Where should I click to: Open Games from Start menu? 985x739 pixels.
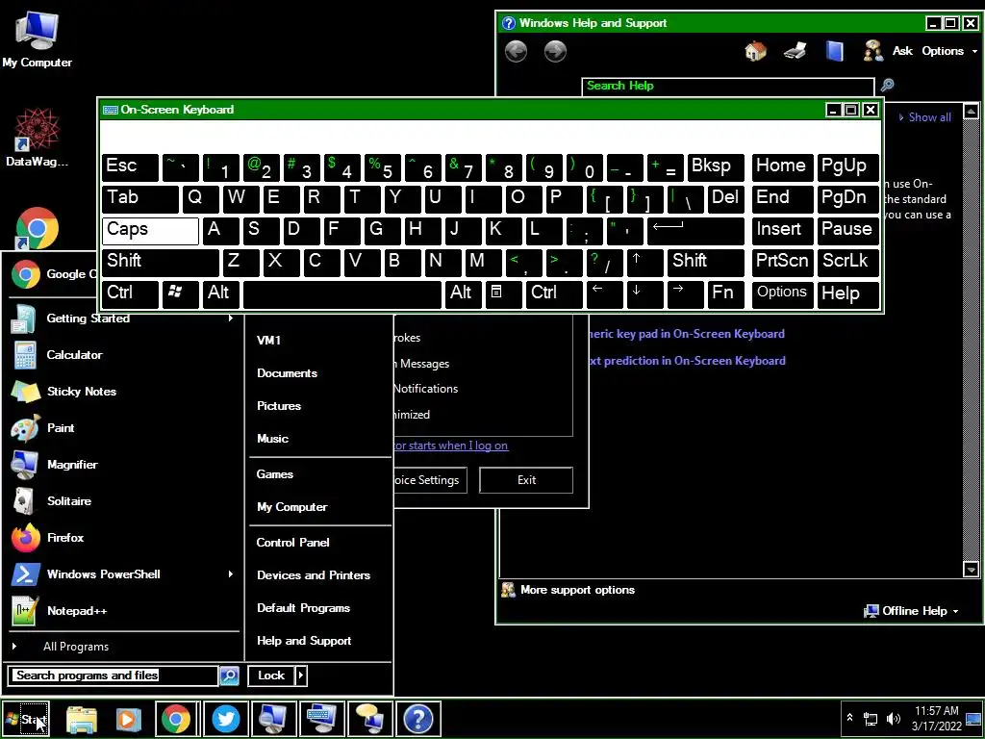click(274, 474)
